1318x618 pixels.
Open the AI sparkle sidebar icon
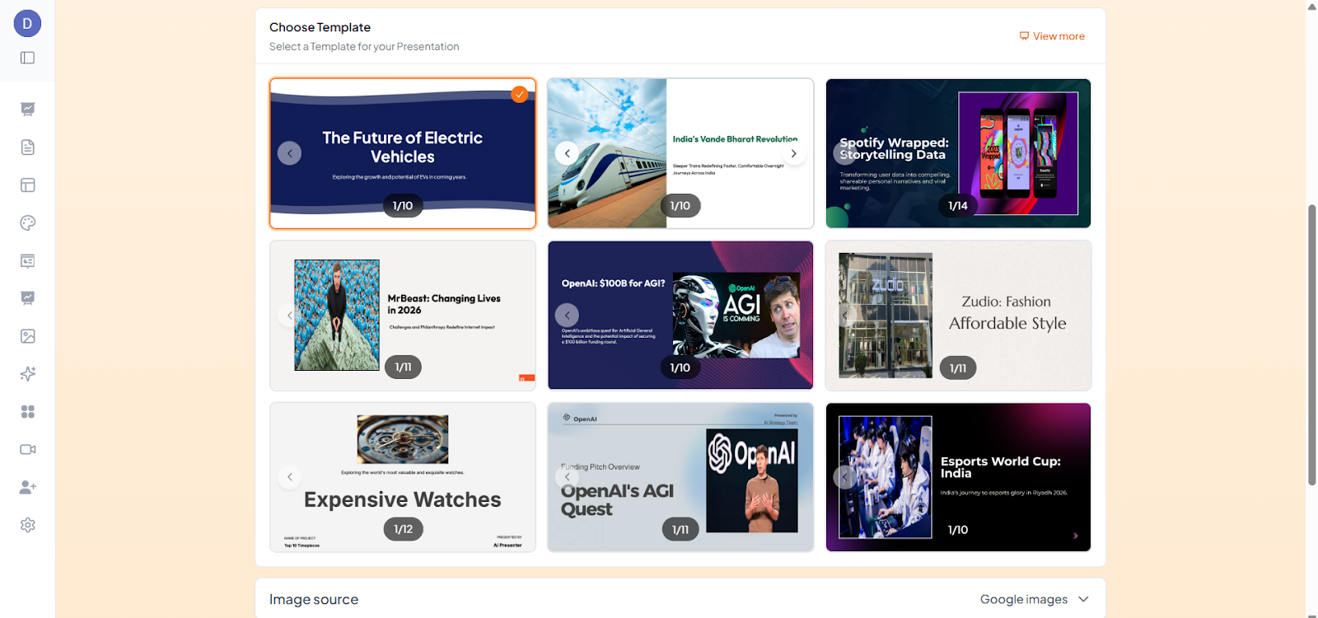coord(27,374)
